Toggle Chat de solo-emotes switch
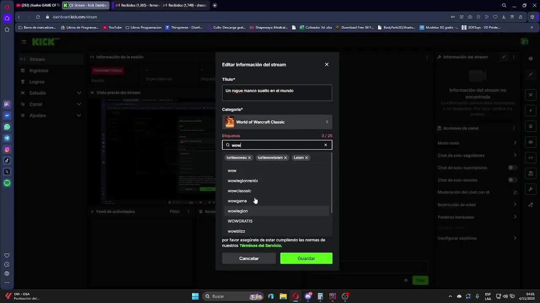This screenshot has height=303, width=540. 513,180
